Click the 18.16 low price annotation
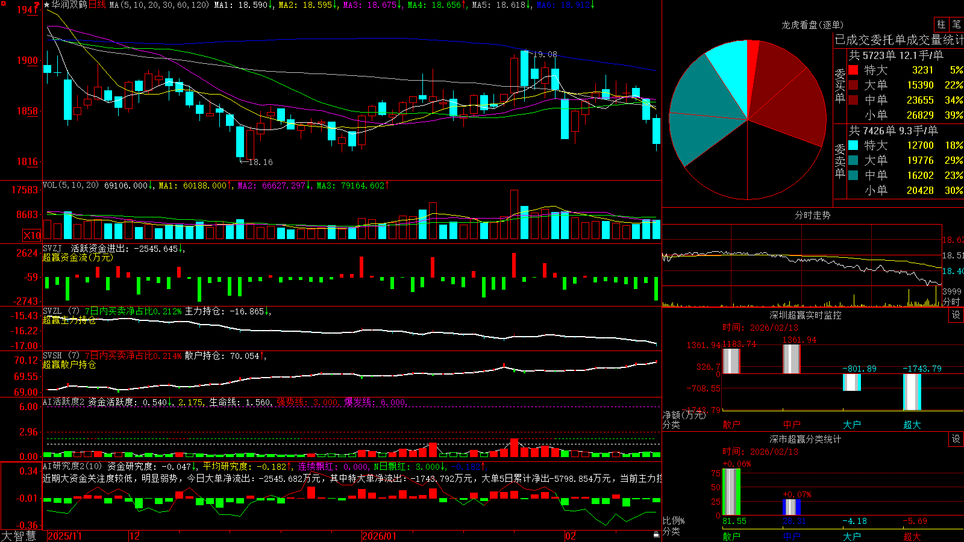 (x=260, y=162)
